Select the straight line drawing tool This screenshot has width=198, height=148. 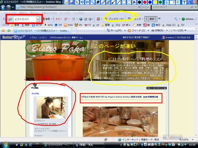click(x=118, y=2)
